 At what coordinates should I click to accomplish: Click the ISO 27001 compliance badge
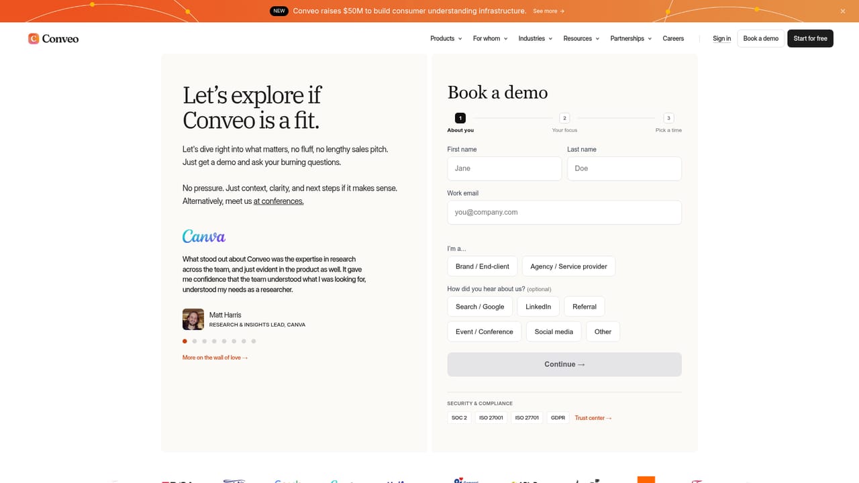coord(491,418)
